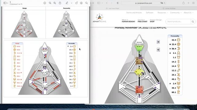Click the red Sacral center on website bodygraph
The width and height of the screenshot is (197, 110).
coord(139,90)
